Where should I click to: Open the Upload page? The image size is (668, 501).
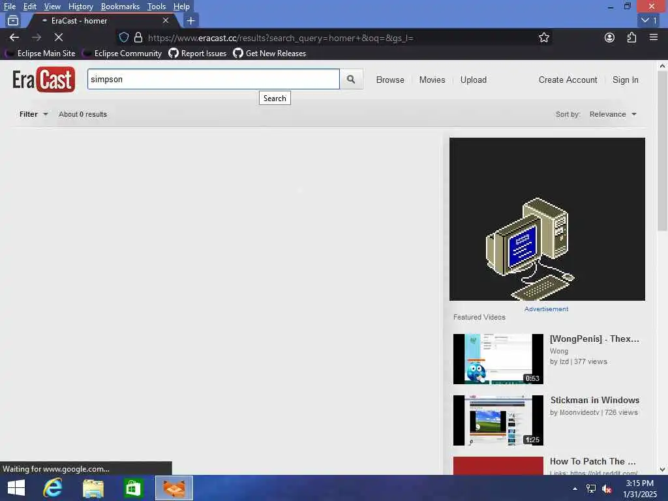(x=474, y=80)
